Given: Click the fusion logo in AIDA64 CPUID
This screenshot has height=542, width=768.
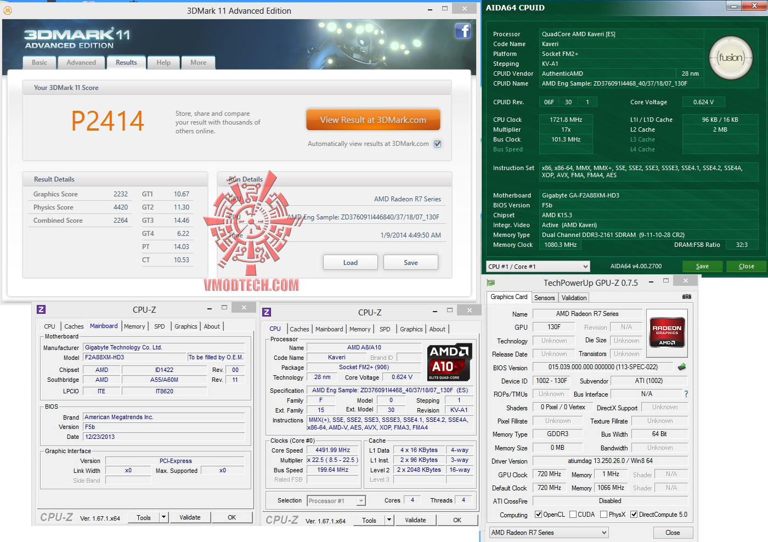Looking at the screenshot, I should pos(730,58).
